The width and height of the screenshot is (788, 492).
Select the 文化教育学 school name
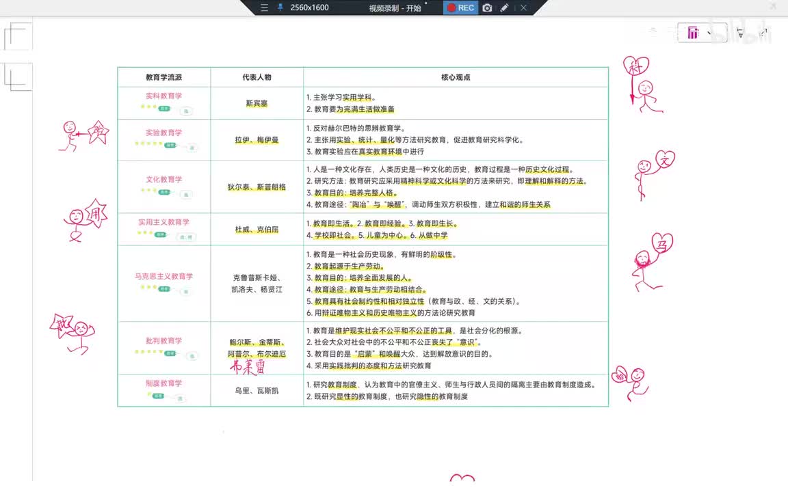[164, 179]
